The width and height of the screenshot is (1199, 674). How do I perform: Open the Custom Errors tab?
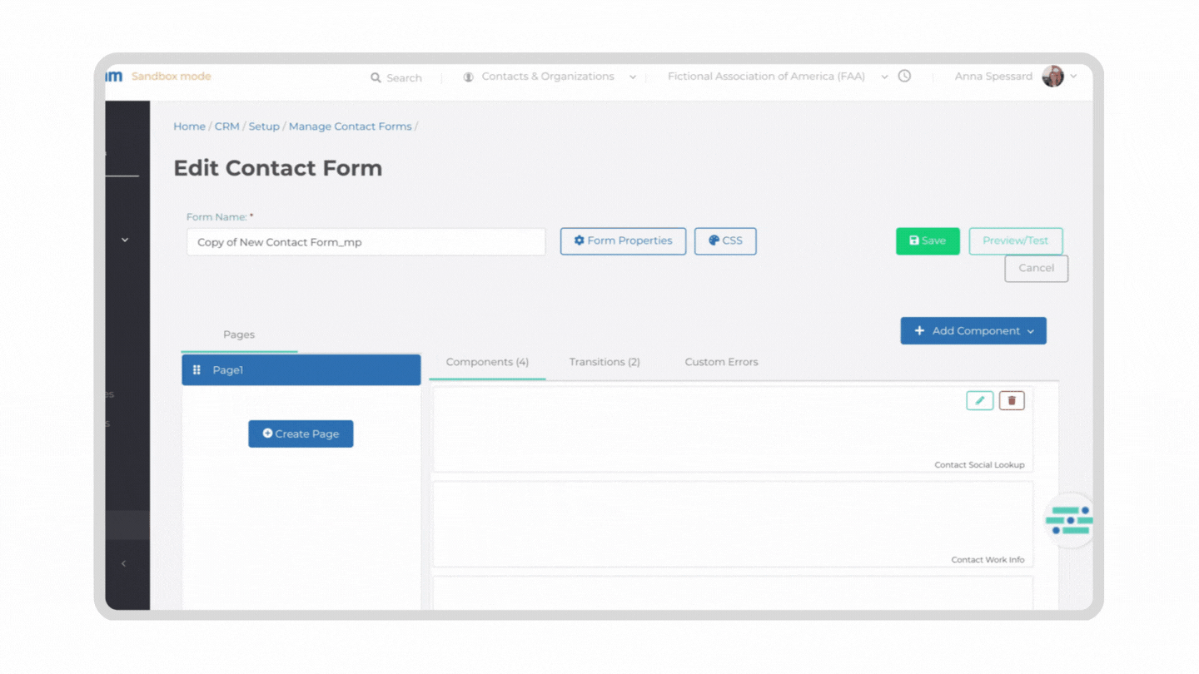[x=721, y=362]
